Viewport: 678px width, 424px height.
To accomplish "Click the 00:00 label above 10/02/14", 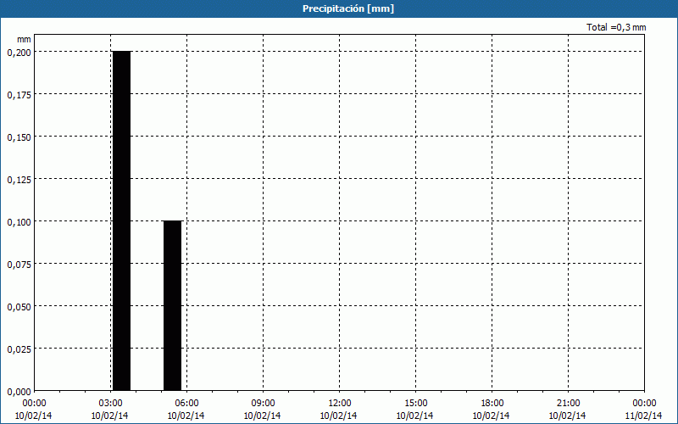I will [x=34, y=404].
